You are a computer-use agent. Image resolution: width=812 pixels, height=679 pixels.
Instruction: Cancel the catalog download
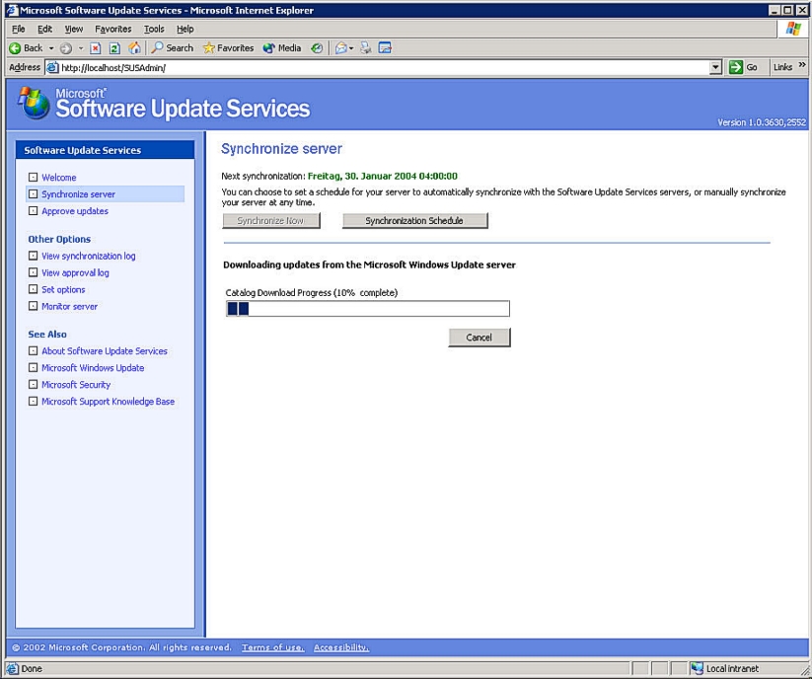click(480, 338)
